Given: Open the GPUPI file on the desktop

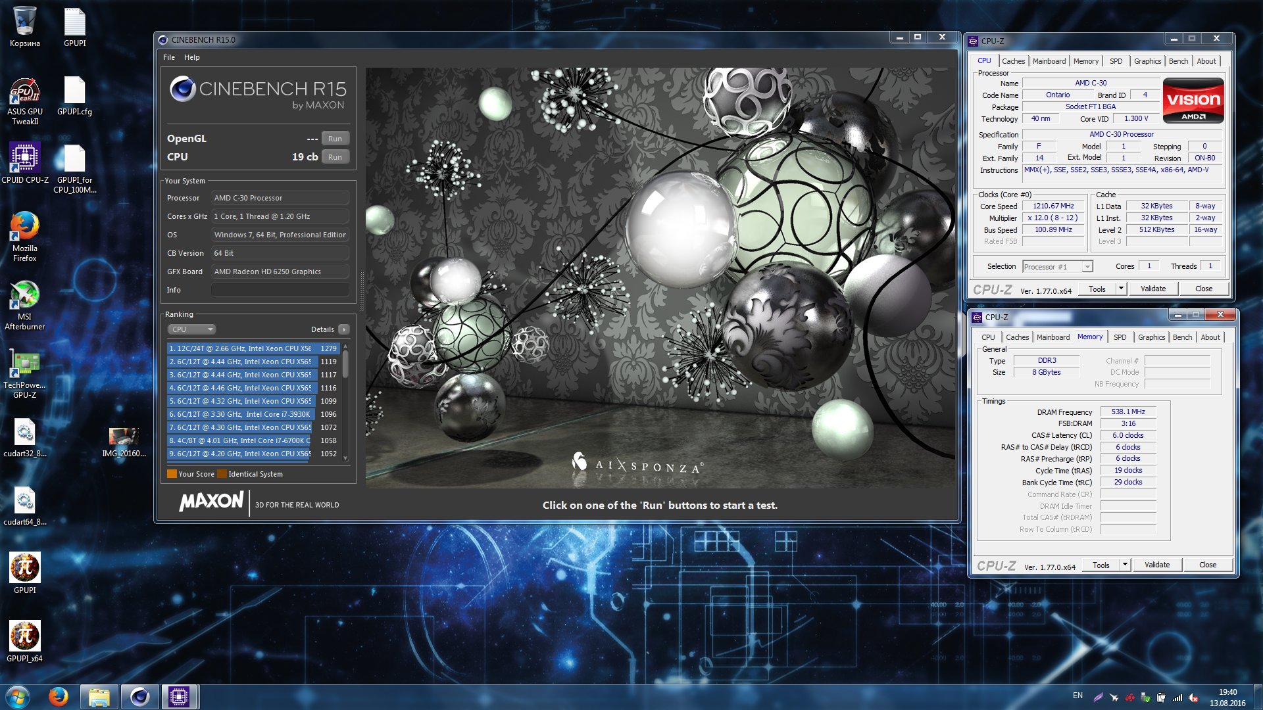Looking at the screenshot, I should [74, 27].
